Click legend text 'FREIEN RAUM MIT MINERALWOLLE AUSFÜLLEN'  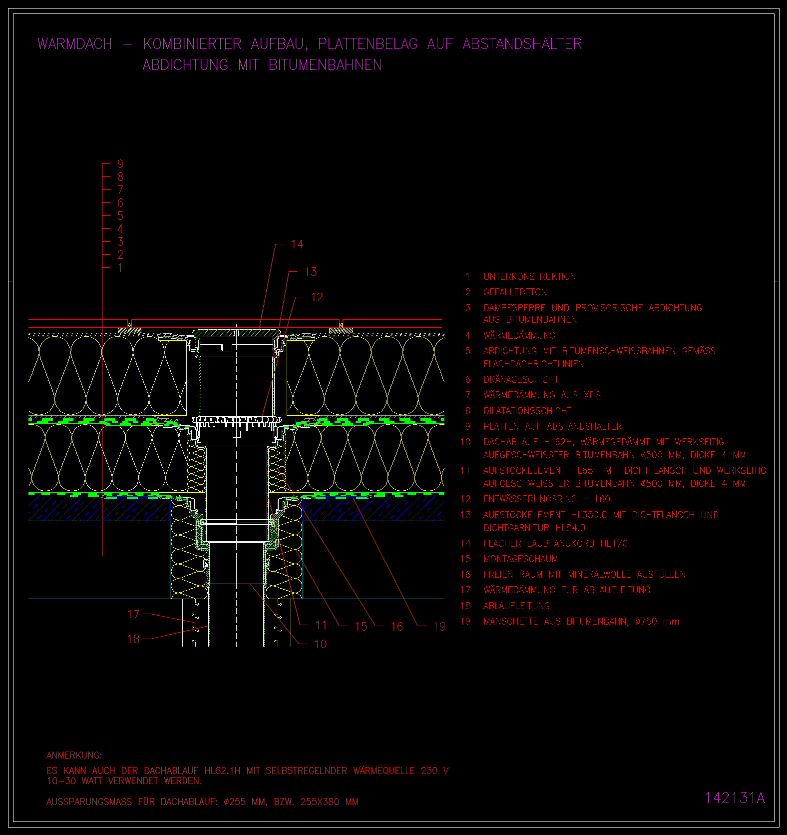(x=584, y=574)
